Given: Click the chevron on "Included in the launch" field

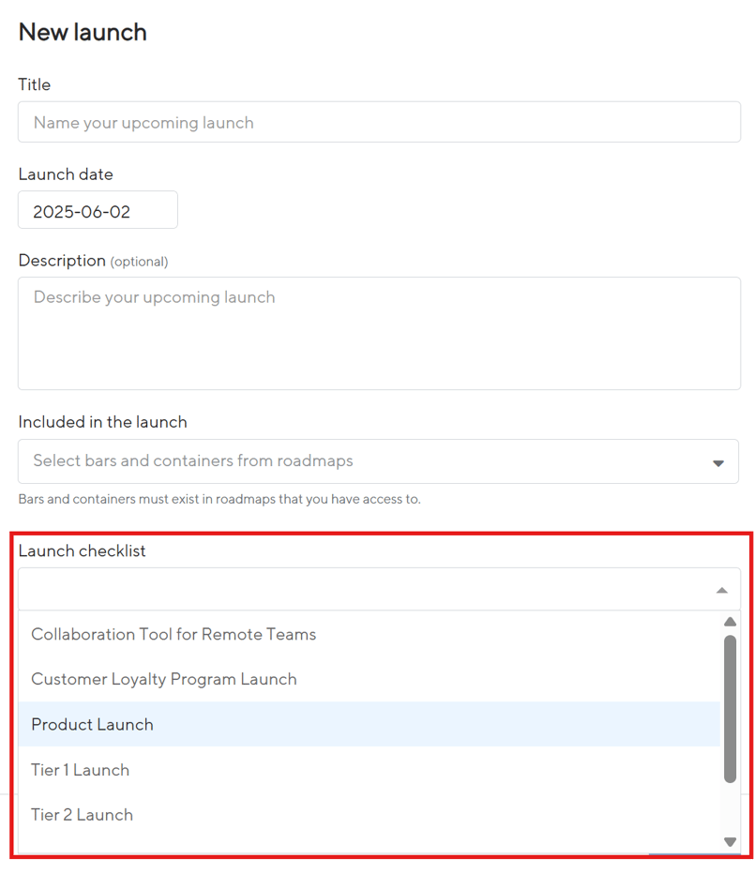Looking at the screenshot, I should [718, 461].
